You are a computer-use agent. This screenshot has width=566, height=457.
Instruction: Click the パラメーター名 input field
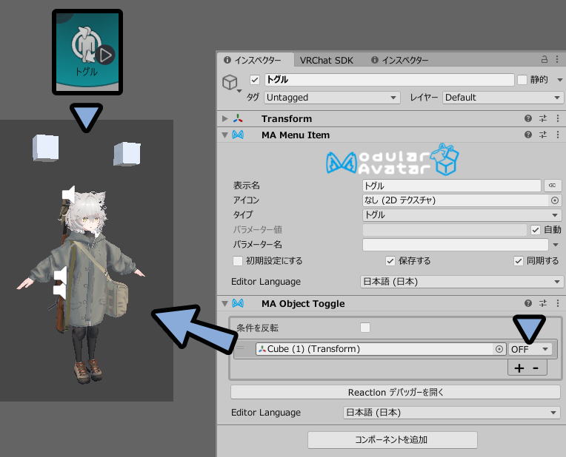pos(455,244)
